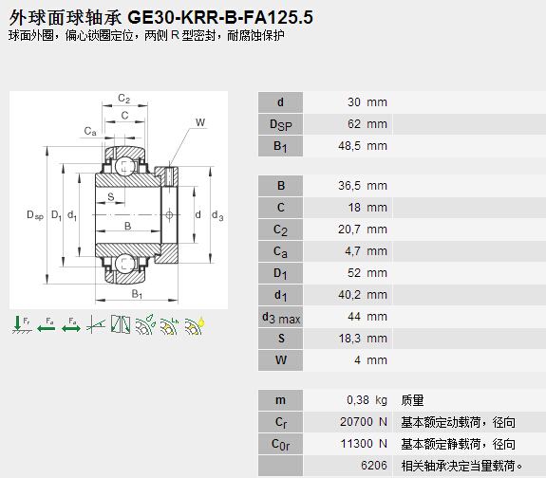Select the 'm' mass label cell
Screen dimensions: 546x478
pos(280,400)
